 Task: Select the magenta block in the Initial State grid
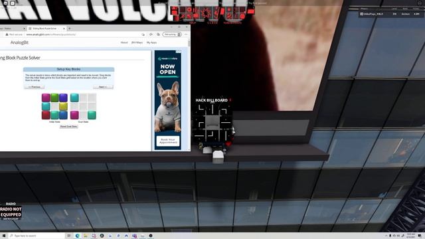tap(46, 98)
